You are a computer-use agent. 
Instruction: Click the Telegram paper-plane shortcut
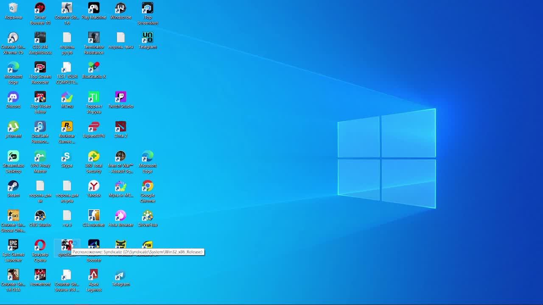coord(120,278)
